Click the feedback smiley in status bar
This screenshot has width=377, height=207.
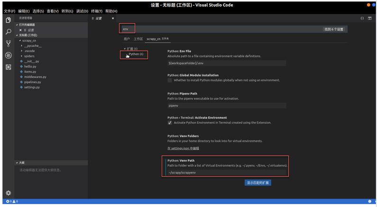coord(369,201)
